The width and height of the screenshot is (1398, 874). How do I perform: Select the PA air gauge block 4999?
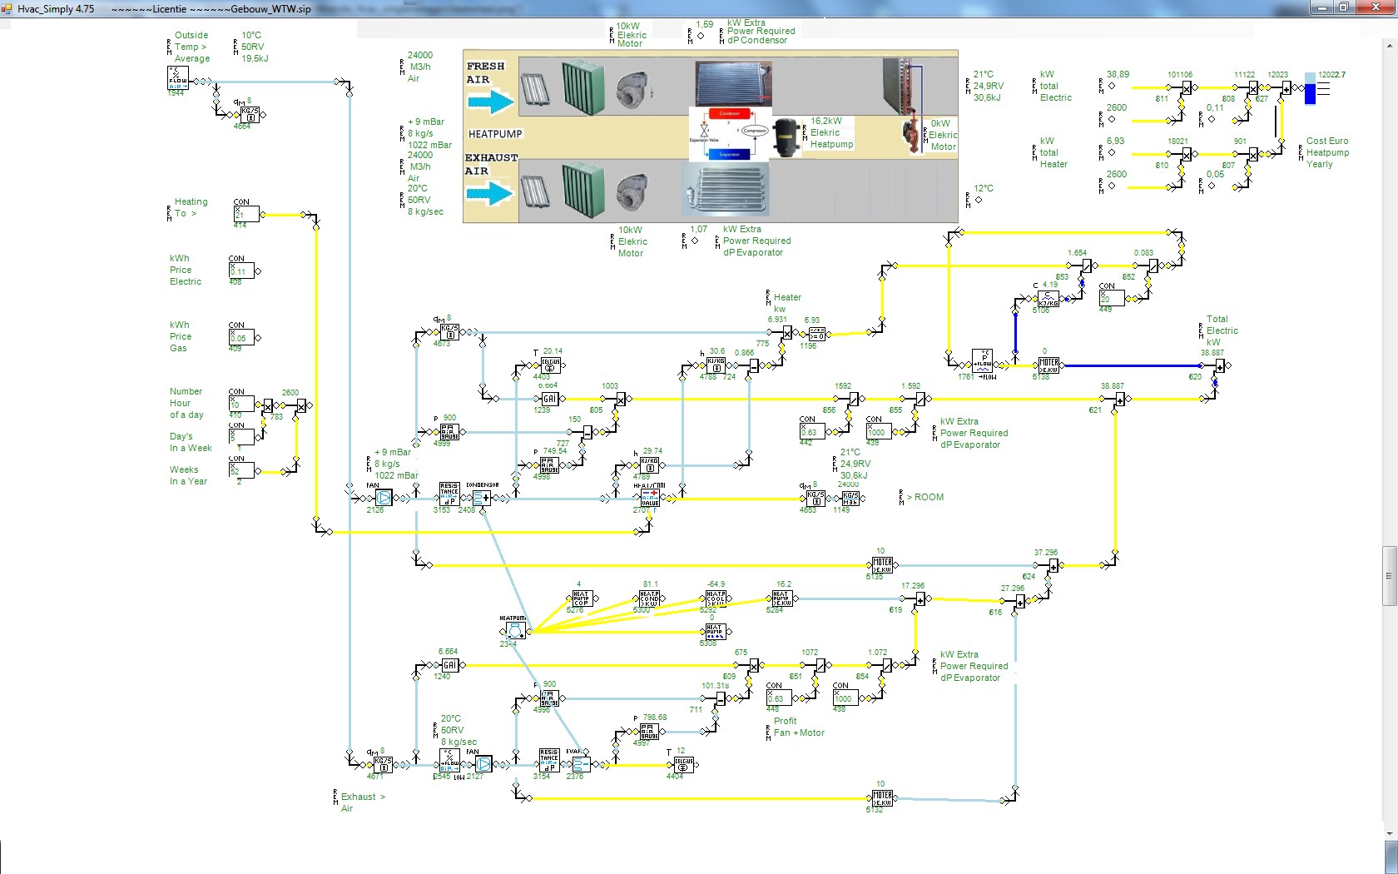(x=449, y=432)
